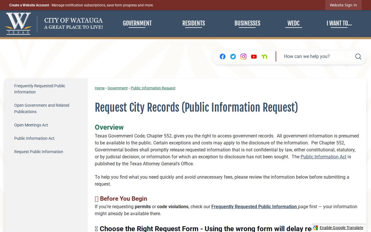Click the City of Watauga site title

click(x=73, y=23)
